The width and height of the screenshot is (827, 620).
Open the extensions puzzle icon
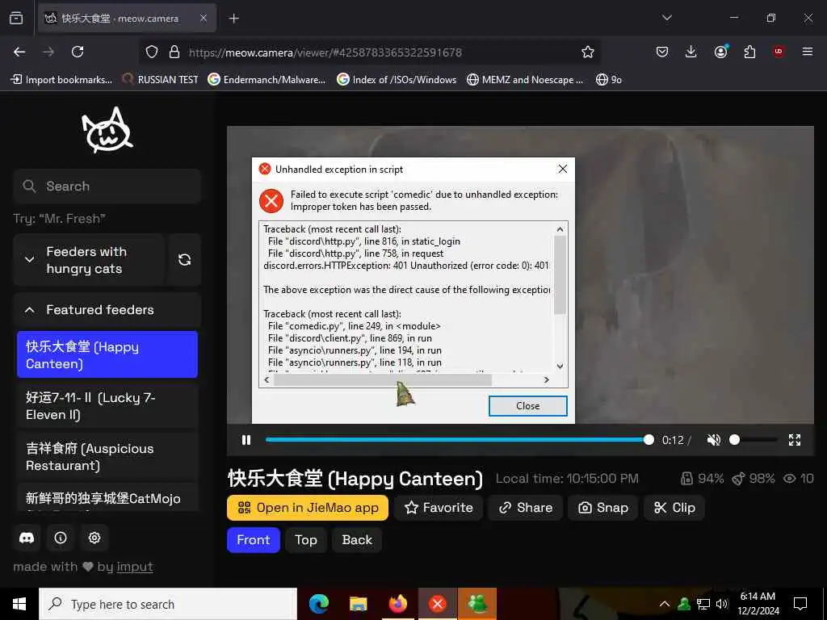[x=749, y=52]
